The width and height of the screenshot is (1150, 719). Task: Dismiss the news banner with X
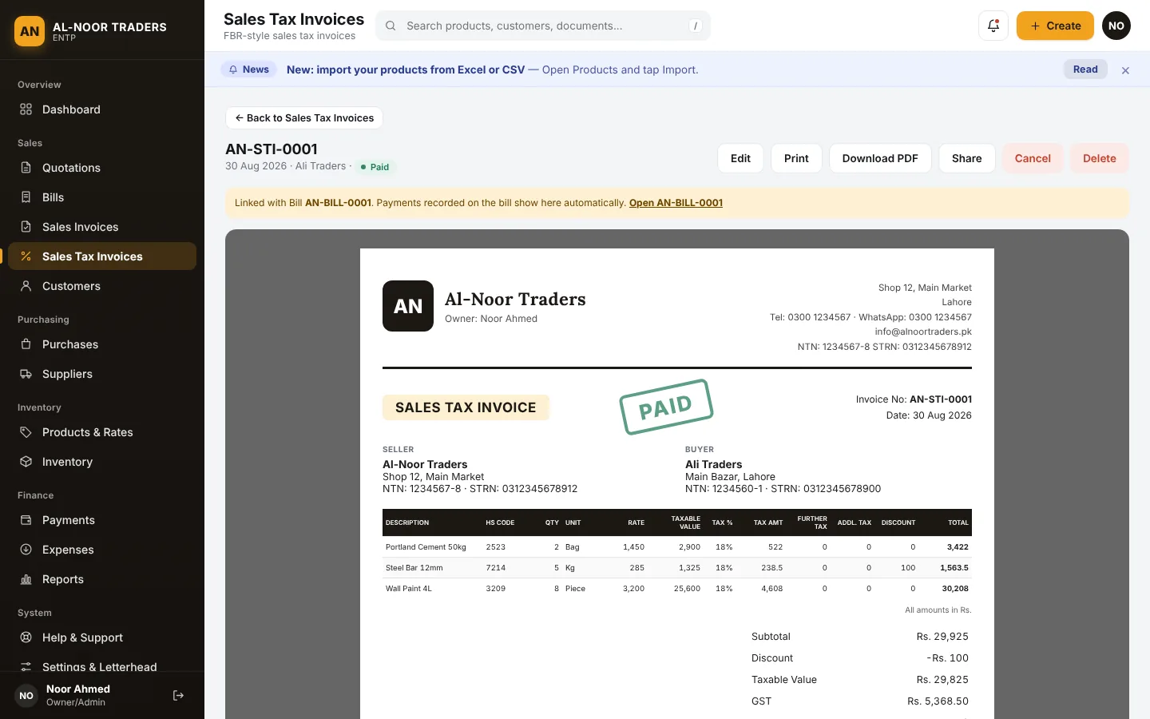tap(1125, 70)
